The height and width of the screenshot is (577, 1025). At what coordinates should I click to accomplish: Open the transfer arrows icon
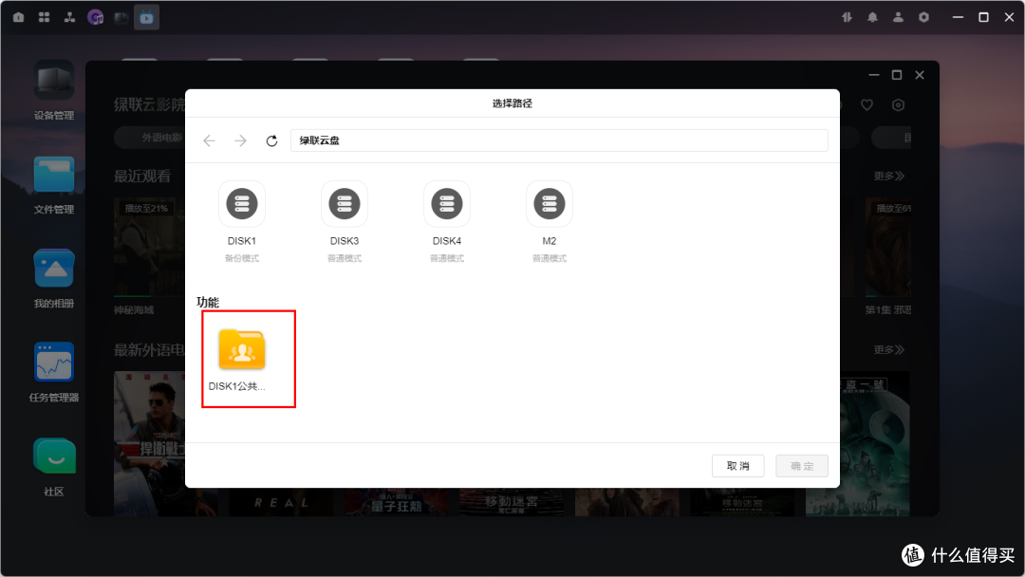[848, 18]
